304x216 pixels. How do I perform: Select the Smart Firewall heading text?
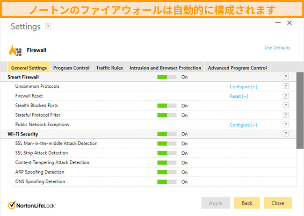pyautogui.click(x=23, y=77)
